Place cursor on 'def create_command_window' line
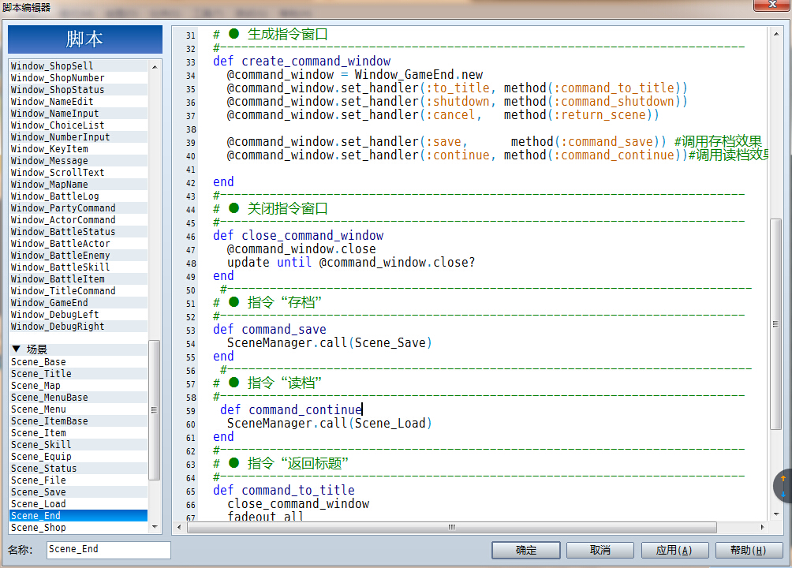The width and height of the screenshot is (792, 568). coord(301,62)
